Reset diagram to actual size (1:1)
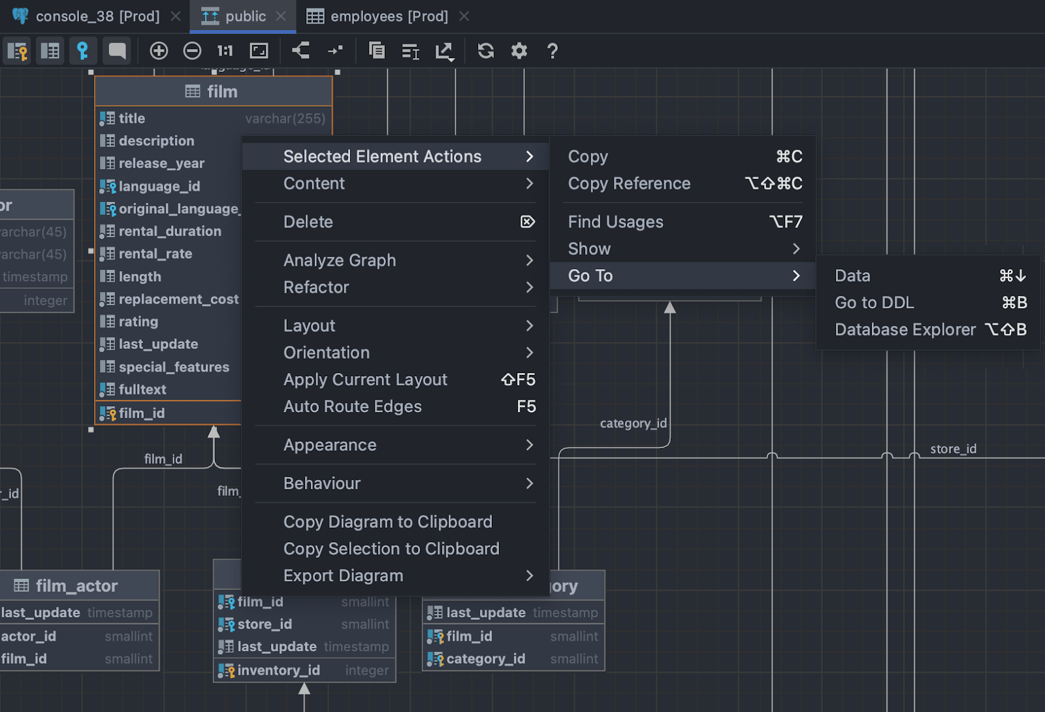The height and width of the screenshot is (712, 1045). tap(225, 51)
